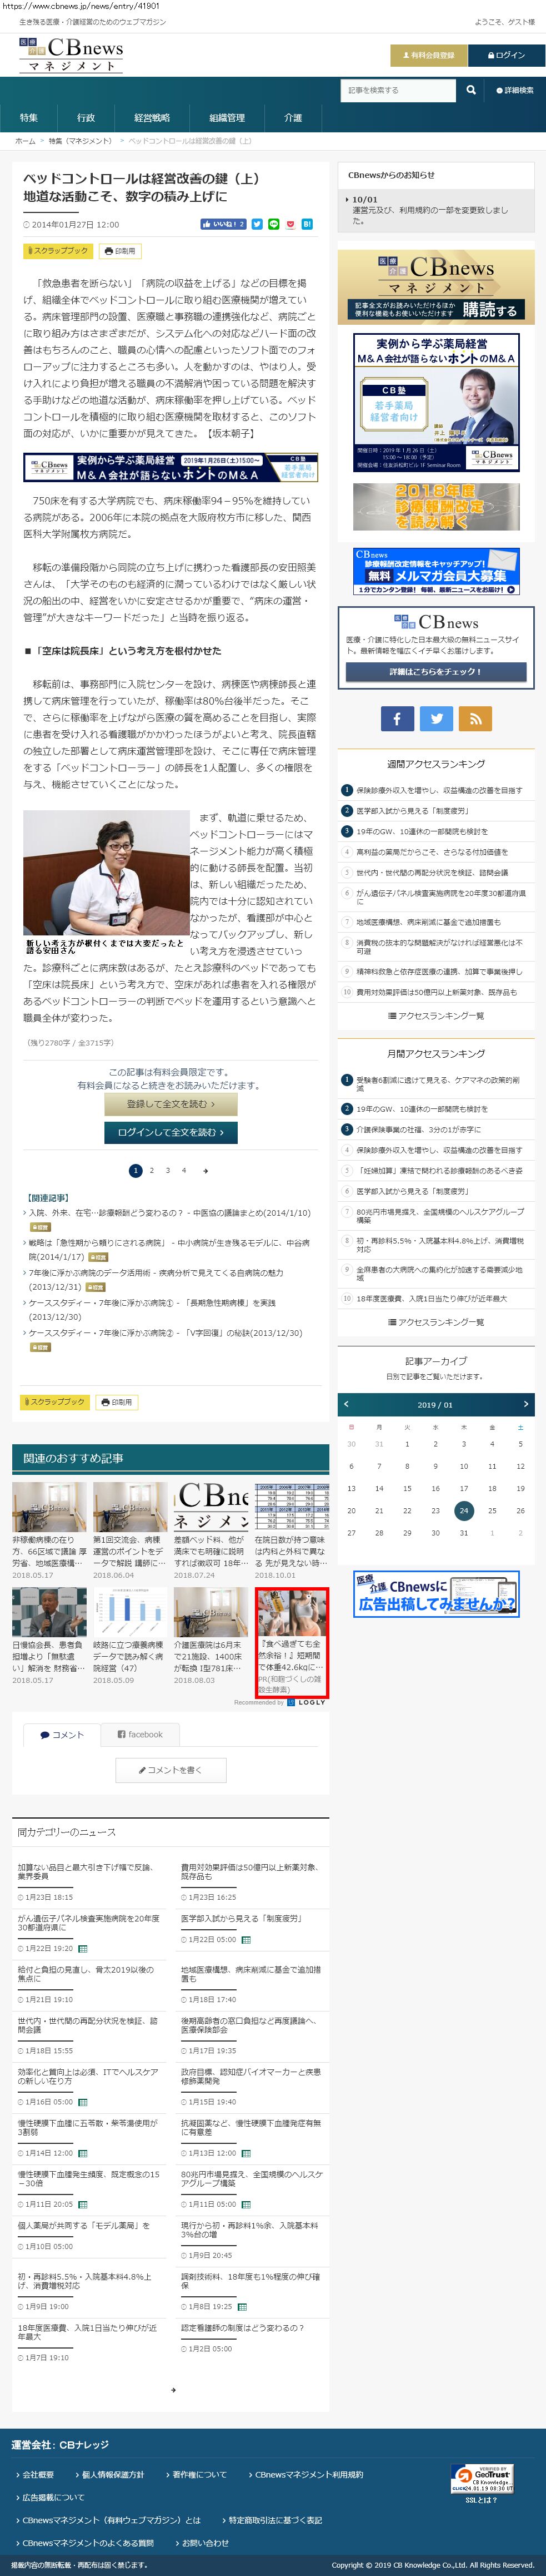The height and width of the screenshot is (2576, 546).
Task: Click ホーム breadcrumb link
Action: coord(25,141)
